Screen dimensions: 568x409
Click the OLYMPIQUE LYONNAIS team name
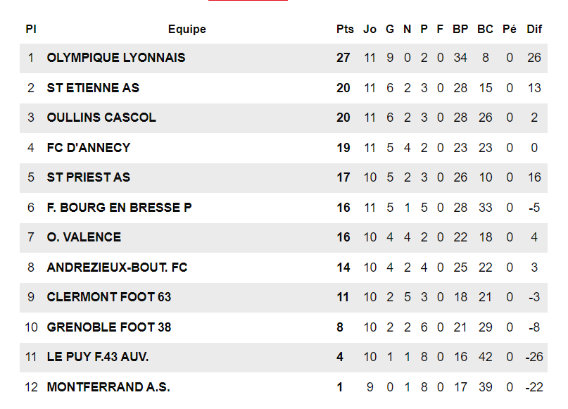116,58
